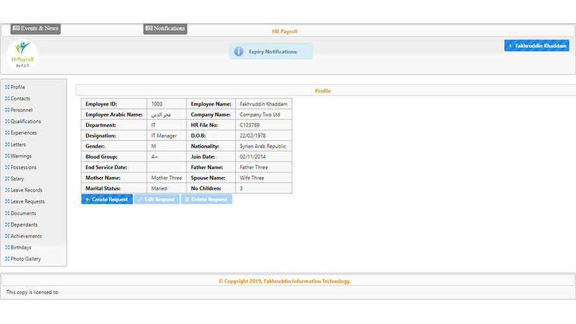This screenshot has height=324, width=576.
Task: Click the envelope icon on Notifications
Action: [149, 28]
